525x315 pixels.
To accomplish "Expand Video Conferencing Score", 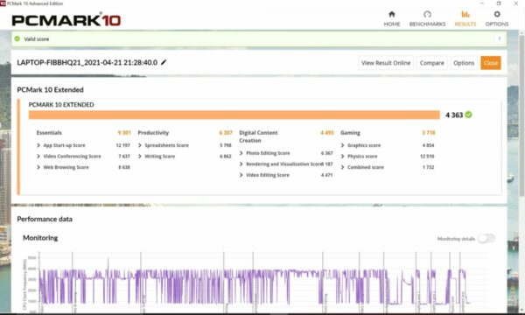I will pyautogui.click(x=38, y=157).
